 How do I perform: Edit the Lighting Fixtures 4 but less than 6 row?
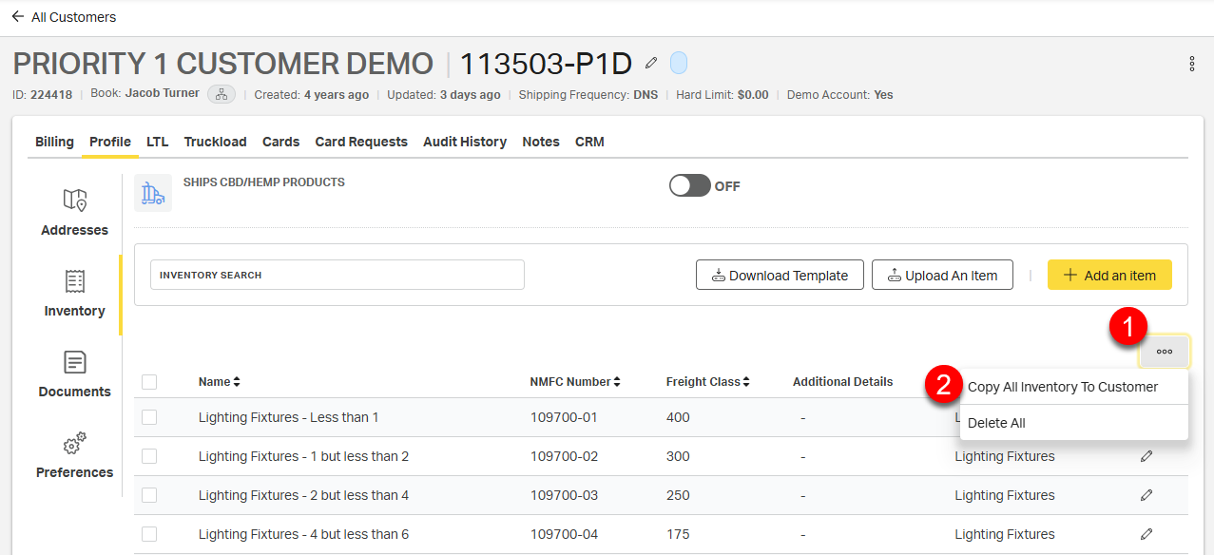[x=1147, y=534]
